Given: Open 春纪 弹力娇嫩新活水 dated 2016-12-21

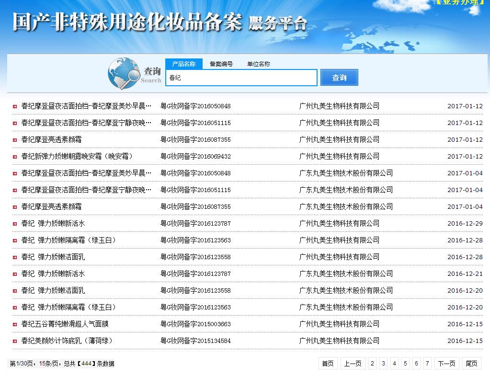Looking at the screenshot, I should (53, 274).
